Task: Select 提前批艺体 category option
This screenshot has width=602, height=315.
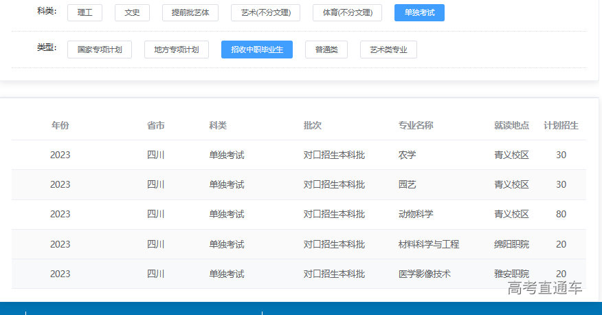Action: point(190,12)
